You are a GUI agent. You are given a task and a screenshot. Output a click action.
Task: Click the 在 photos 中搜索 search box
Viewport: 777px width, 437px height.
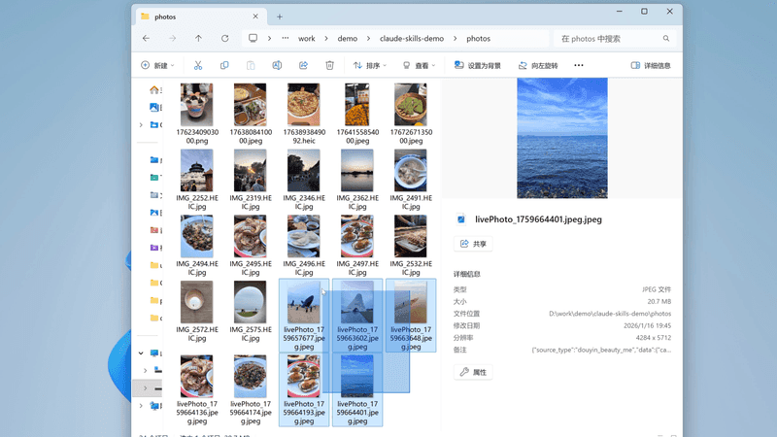click(615, 39)
